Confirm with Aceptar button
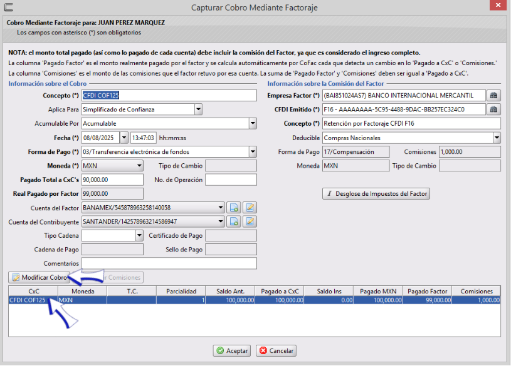This screenshot has height=366, width=511. 232,351
